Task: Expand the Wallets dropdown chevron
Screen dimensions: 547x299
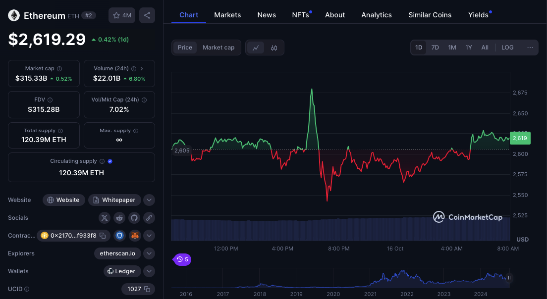Action: coord(149,271)
